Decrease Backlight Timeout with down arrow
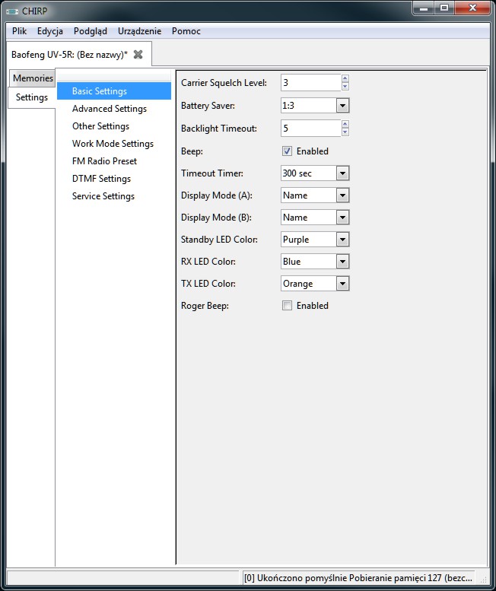496x591 pixels. pos(345,132)
